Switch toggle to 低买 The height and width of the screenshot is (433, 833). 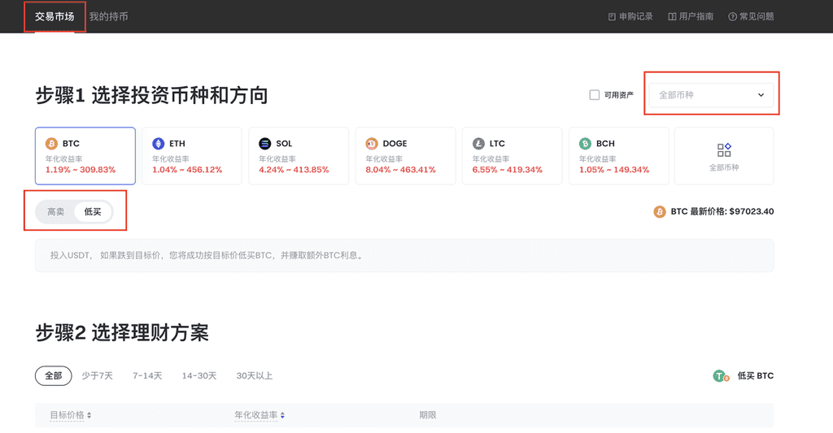(93, 212)
